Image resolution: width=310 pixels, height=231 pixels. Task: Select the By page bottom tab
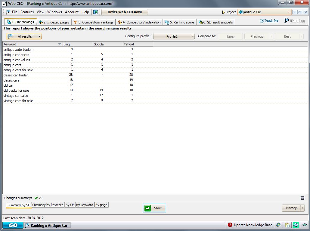coord(101,205)
